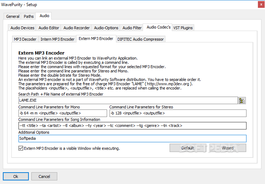Click the 'Extern MP3 Encoder' heading text

(41, 53)
